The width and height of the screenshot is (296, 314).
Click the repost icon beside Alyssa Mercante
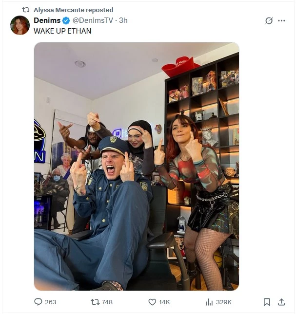tap(26, 10)
